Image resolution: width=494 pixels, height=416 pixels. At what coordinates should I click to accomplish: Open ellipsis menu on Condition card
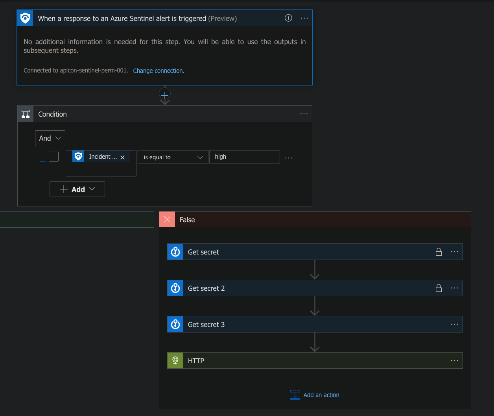coord(304,114)
